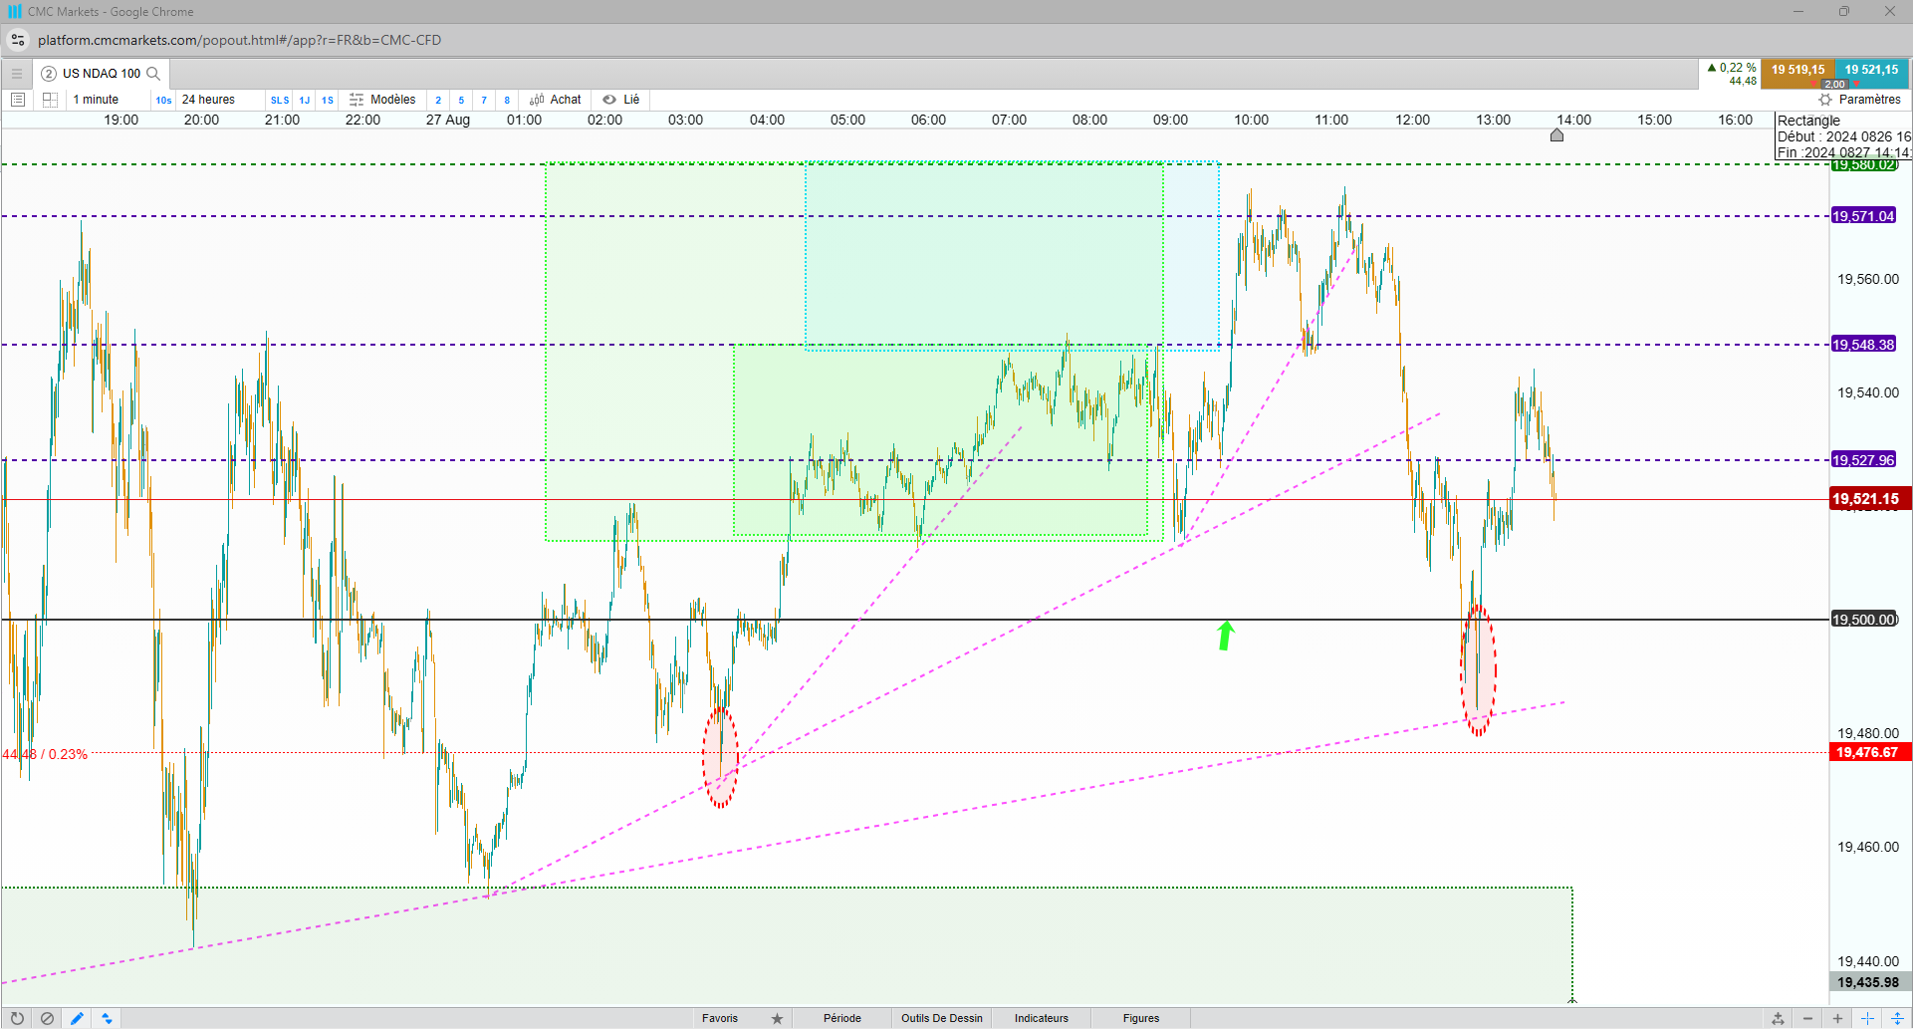Viewport: 1913px width, 1029px height.
Task: Select the pencil drawing tool
Action: point(77,1018)
